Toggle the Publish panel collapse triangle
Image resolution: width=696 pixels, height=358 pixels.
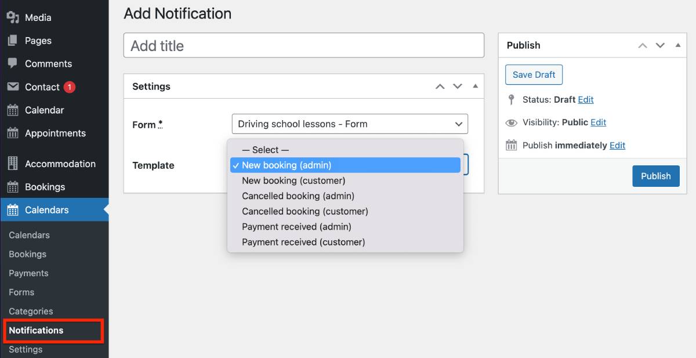click(x=677, y=45)
